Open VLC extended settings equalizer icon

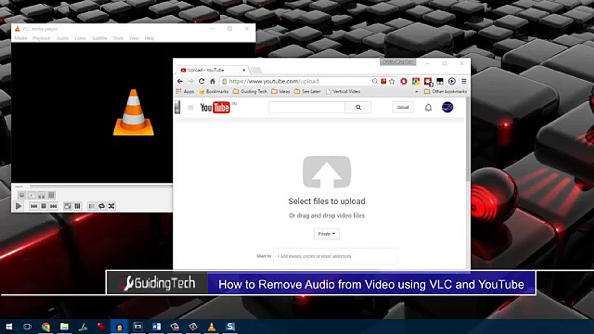pos(77,206)
